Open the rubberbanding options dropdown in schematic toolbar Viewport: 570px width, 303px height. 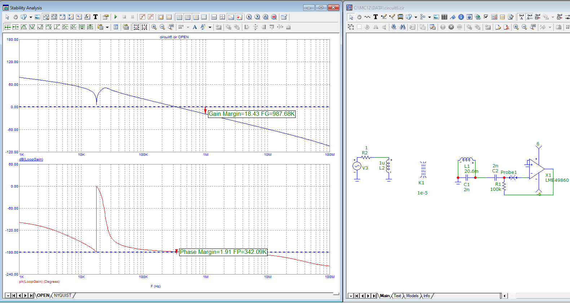click(550, 27)
